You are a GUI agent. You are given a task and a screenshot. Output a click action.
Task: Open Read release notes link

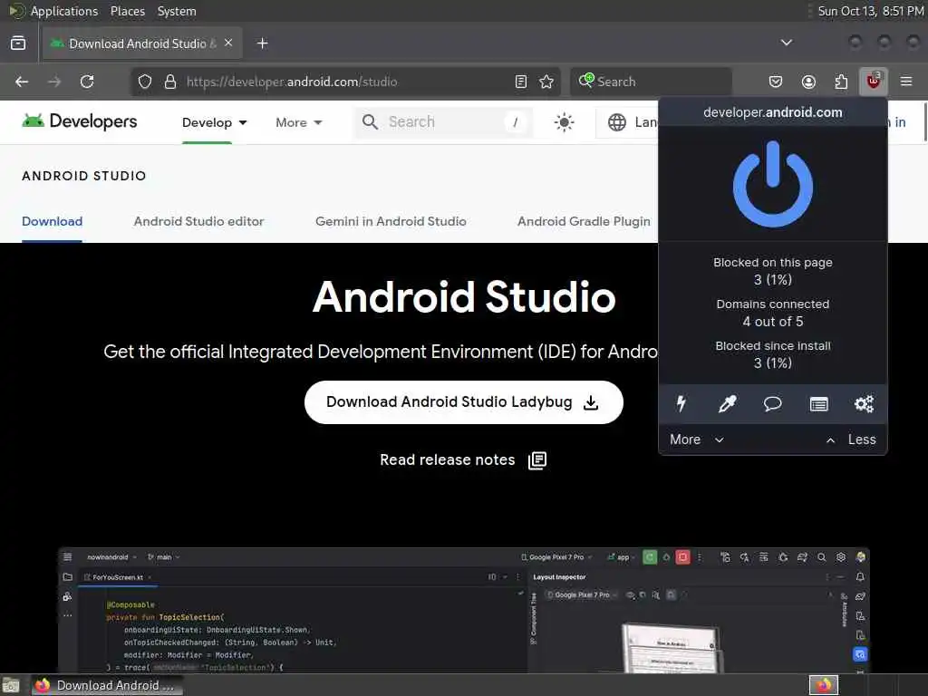click(463, 459)
